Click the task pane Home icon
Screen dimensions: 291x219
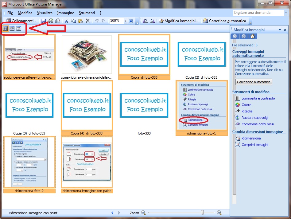(x=252, y=36)
